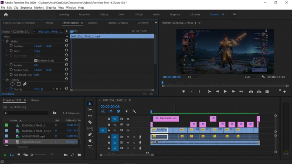Open Master clip dropdown arrow
292x164 pixels.
tap(34, 31)
